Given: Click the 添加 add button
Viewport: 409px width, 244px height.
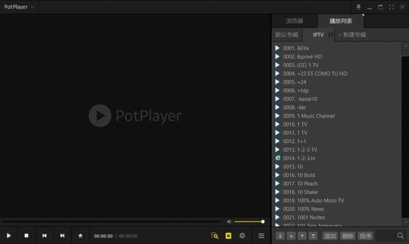Looking at the screenshot, I should coord(330,236).
